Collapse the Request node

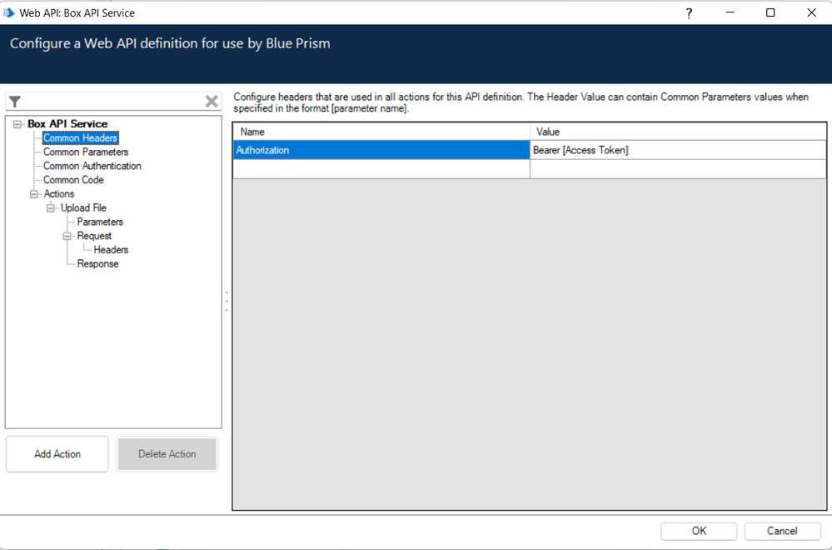67,236
